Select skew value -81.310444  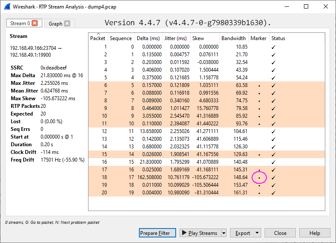[x=206, y=193]
